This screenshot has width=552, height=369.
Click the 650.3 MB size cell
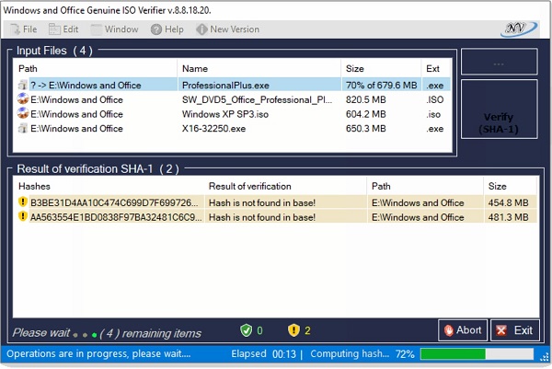[x=366, y=129]
